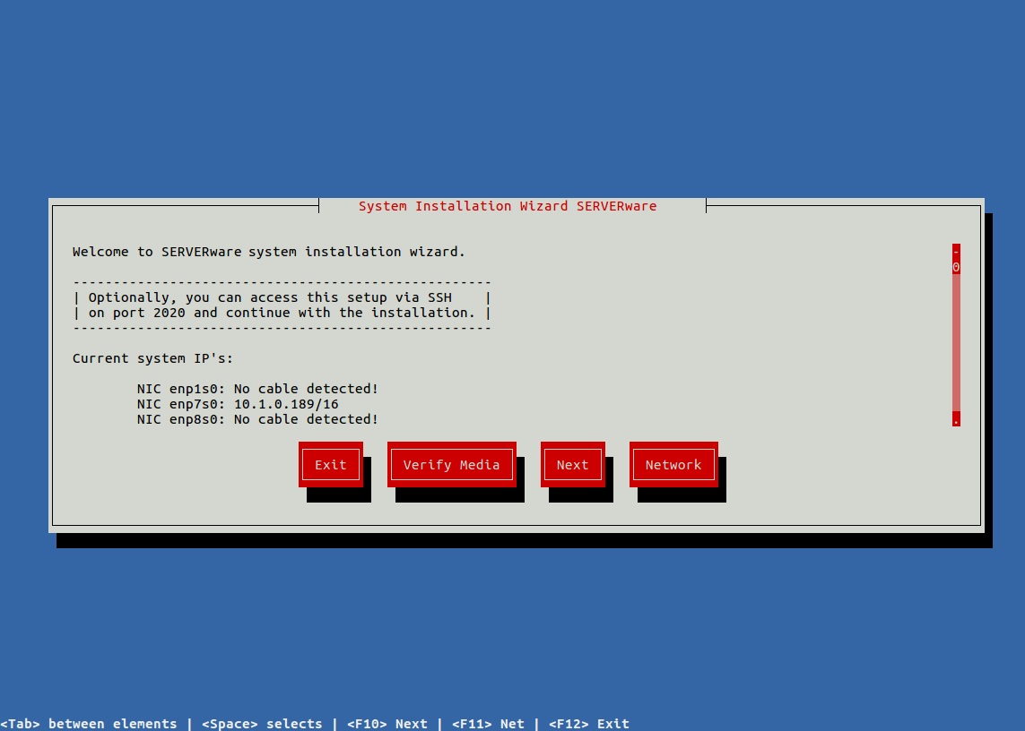
Task: Click the drop shadow under the Network button
Action: point(680,496)
